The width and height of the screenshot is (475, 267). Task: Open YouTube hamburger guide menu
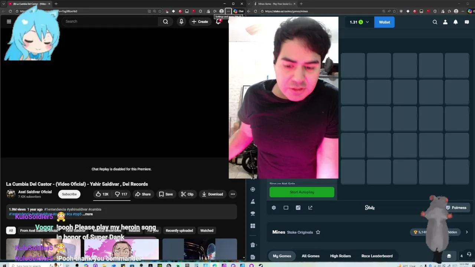pyautogui.click(x=9, y=22)
